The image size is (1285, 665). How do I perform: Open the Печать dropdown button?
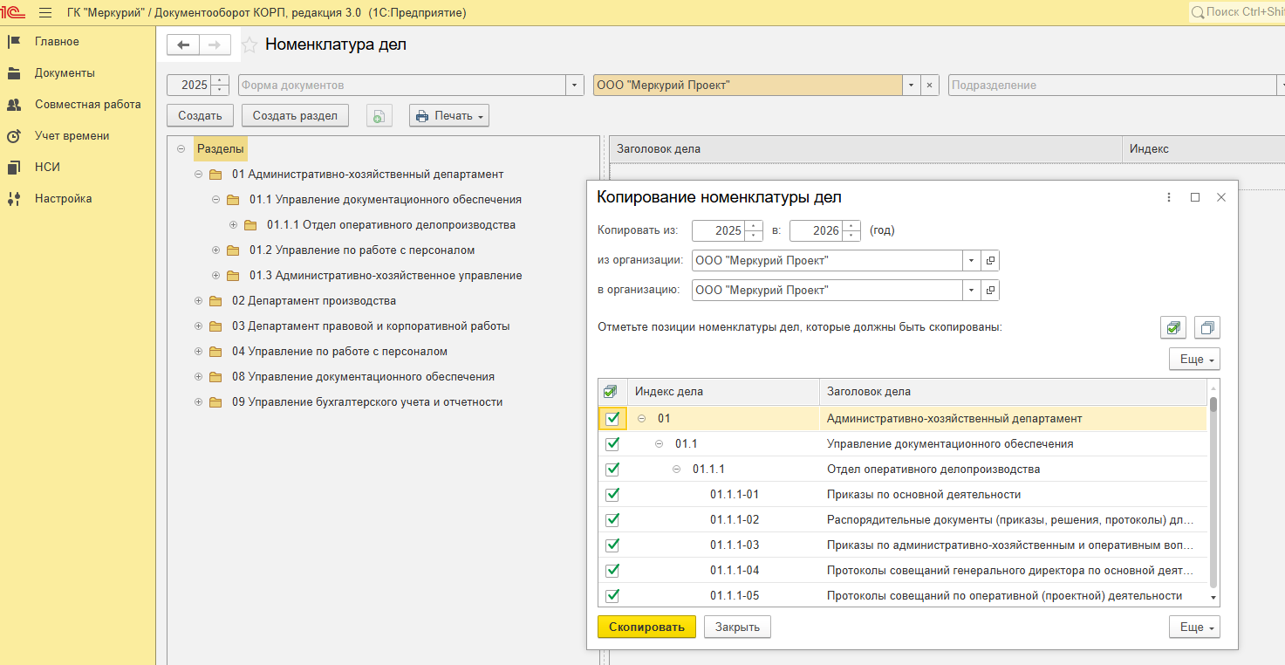pyautogui.click(x=449, y=116)
